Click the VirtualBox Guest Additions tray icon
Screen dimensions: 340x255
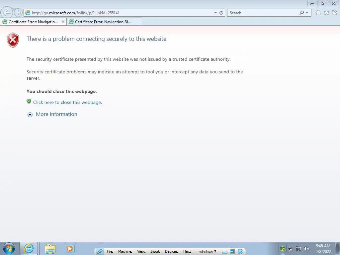[290, 249]
